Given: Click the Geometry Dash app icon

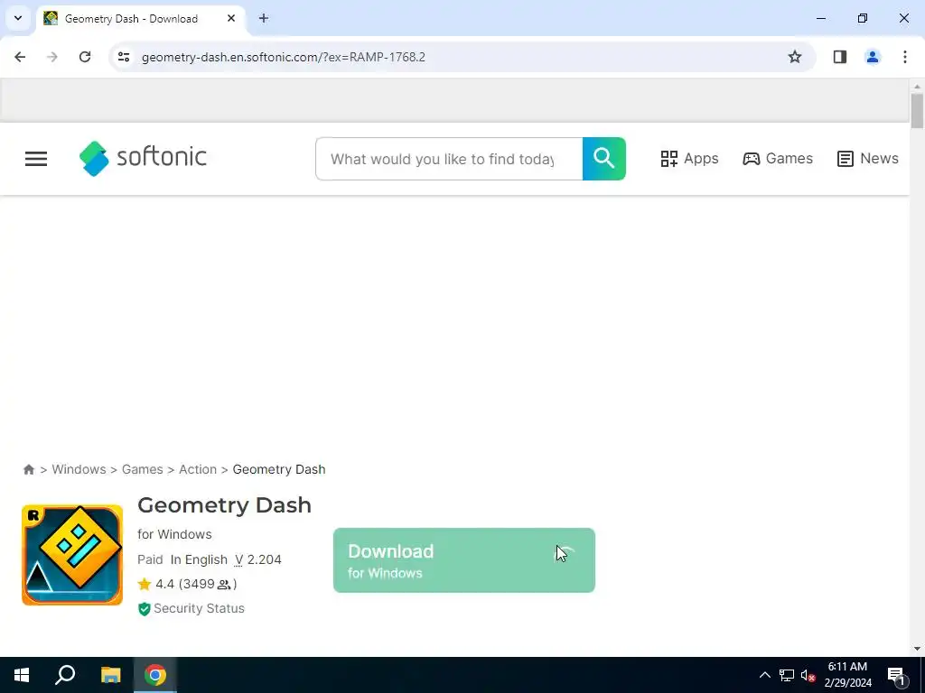Looking at the screenshot, I should [72, 555].
